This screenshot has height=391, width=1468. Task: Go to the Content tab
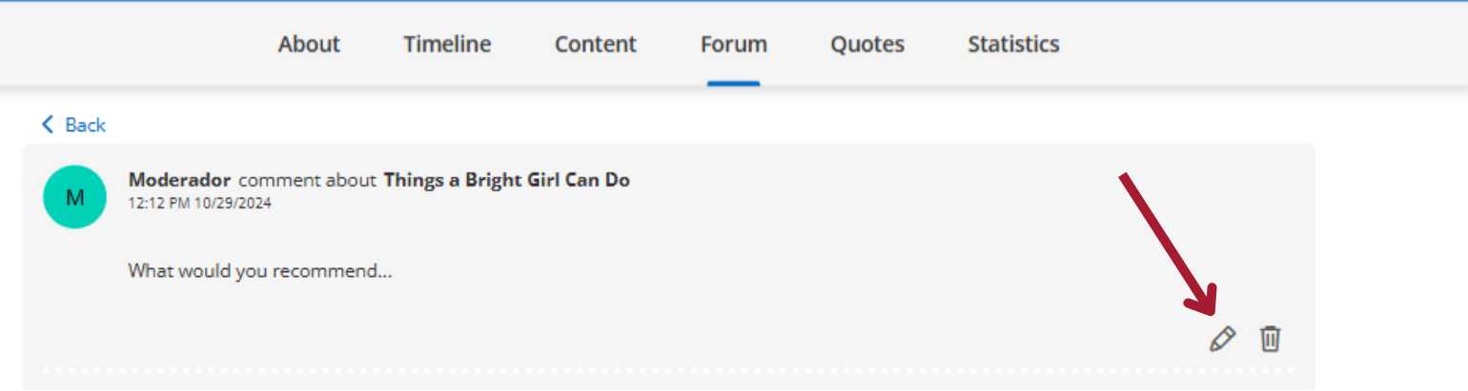tap(596, 44)
